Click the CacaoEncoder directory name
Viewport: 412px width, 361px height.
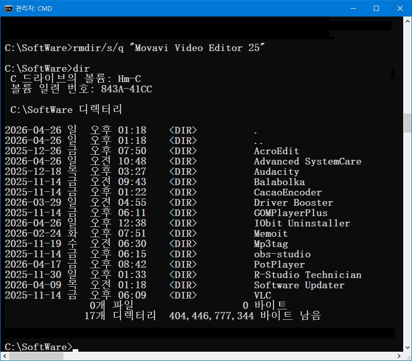(288, 192)
